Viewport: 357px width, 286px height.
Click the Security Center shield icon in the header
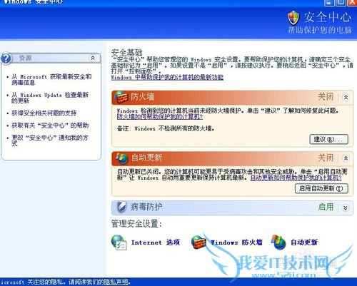point(293,18)
